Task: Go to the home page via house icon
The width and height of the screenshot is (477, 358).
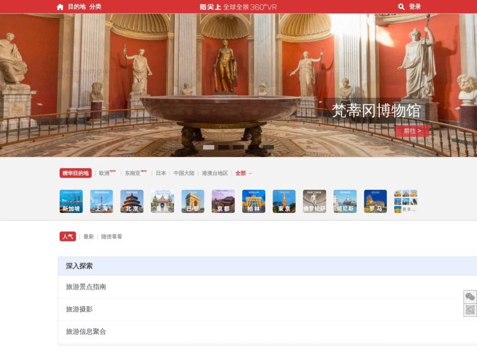Action: (x=60, y=7)
